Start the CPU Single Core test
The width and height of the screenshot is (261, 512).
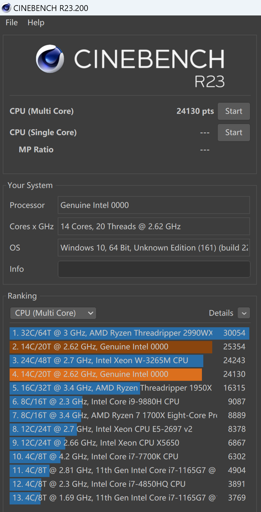click(234, 133)
